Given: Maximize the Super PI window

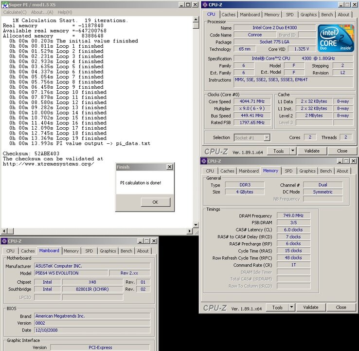Looking at the screenshot, I should pos(188,4).
